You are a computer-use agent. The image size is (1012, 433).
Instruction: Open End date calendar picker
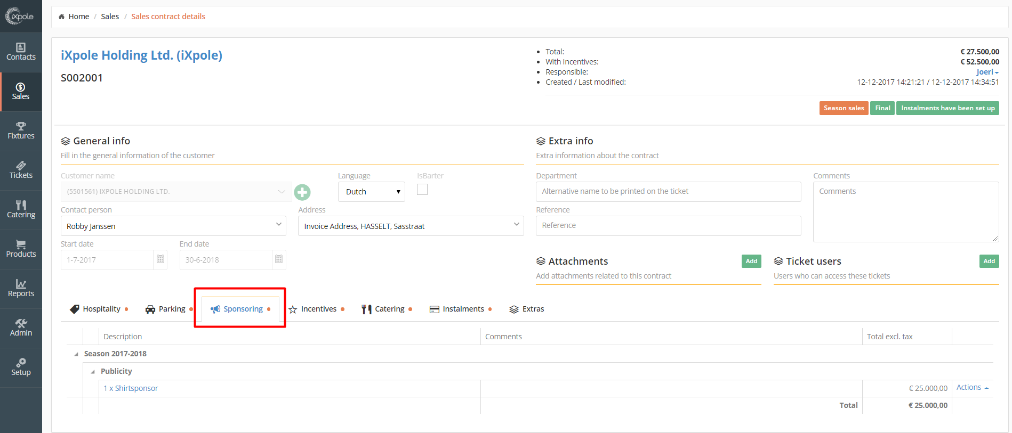(279, 259)
